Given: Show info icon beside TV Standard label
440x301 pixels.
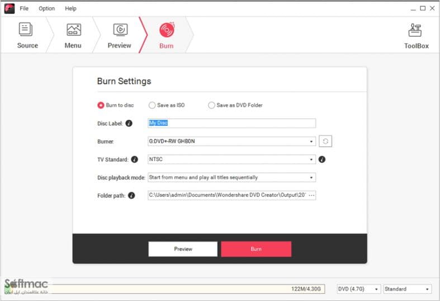Looking at the screenshot, I should pos(135,159).
